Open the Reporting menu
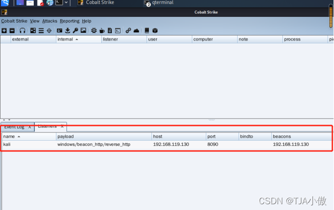Screen dimensions: 334x210 pos(69,21)
